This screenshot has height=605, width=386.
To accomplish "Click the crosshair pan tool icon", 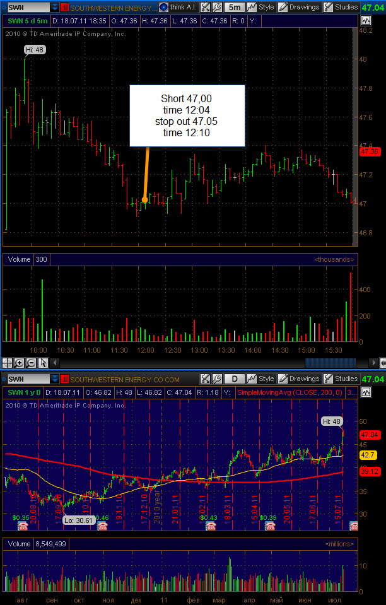I will (8, 363).
